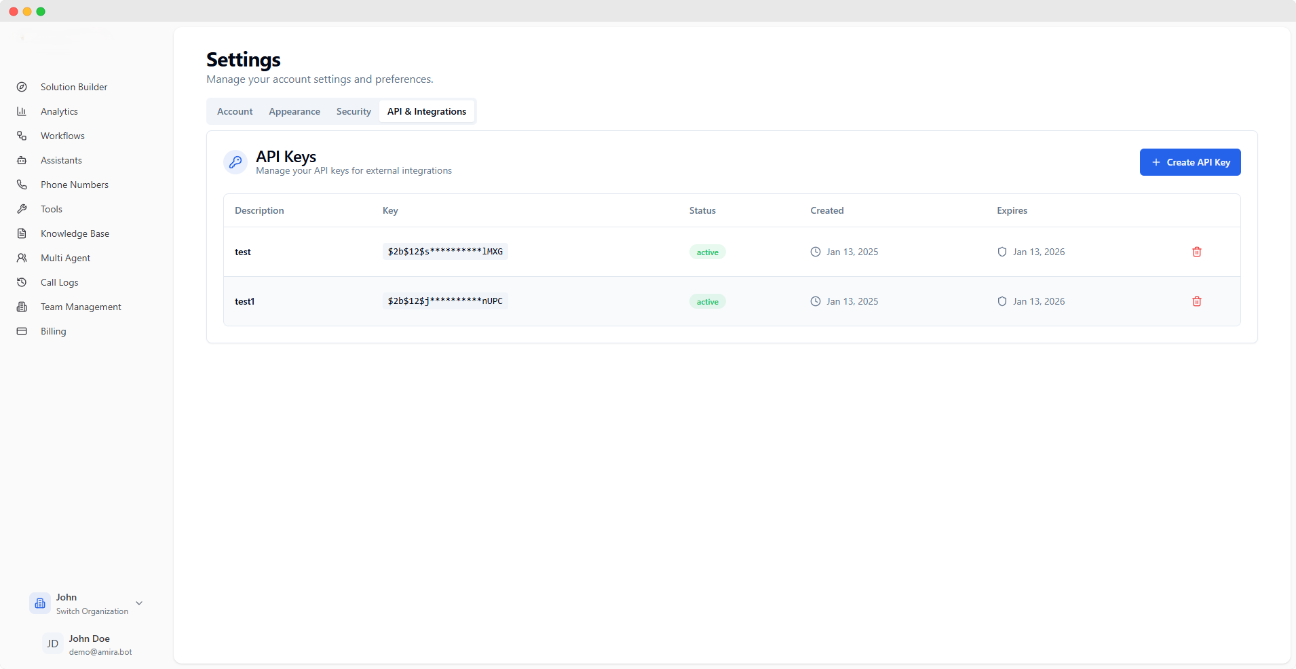1296x669 pixels.
Task: Switch to the Security tab
Action: point(353,111)
